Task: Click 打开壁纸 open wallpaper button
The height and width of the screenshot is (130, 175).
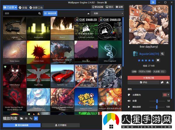Action: point(61,125)
